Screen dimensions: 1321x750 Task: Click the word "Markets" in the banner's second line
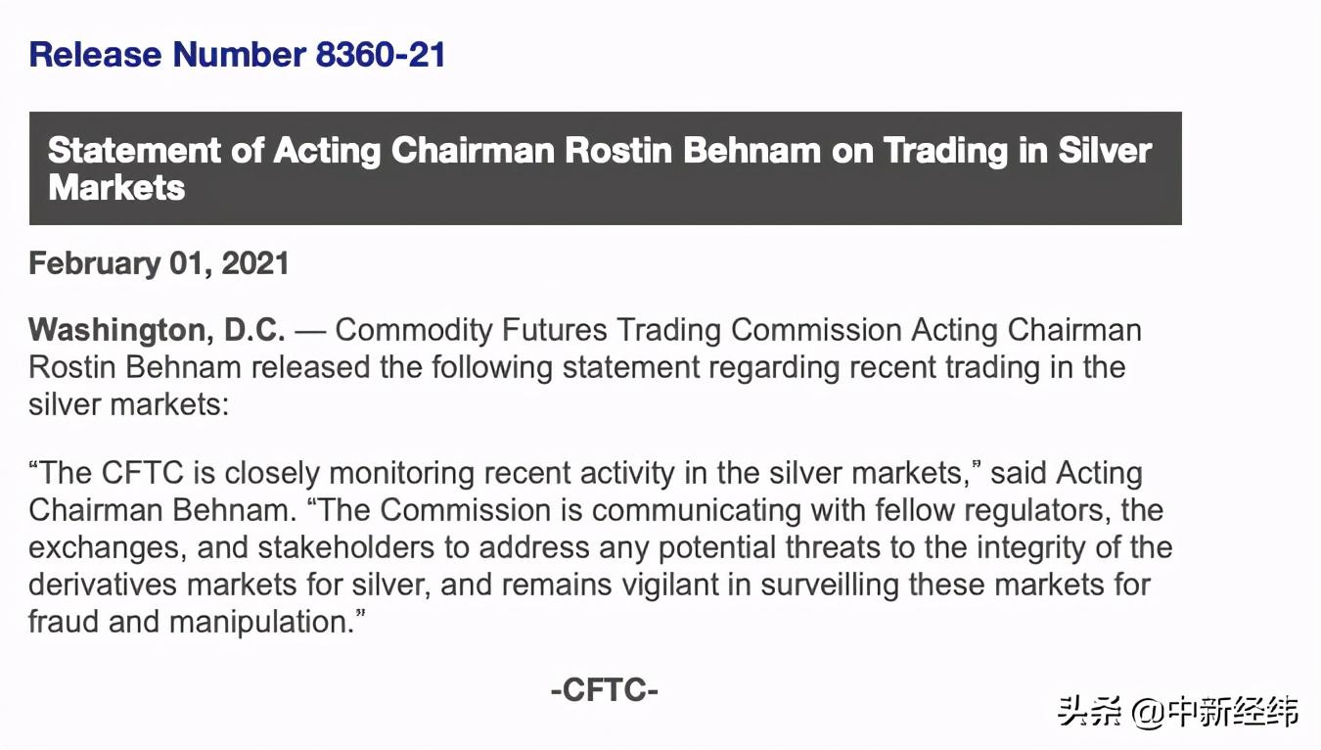click(116, 186)
